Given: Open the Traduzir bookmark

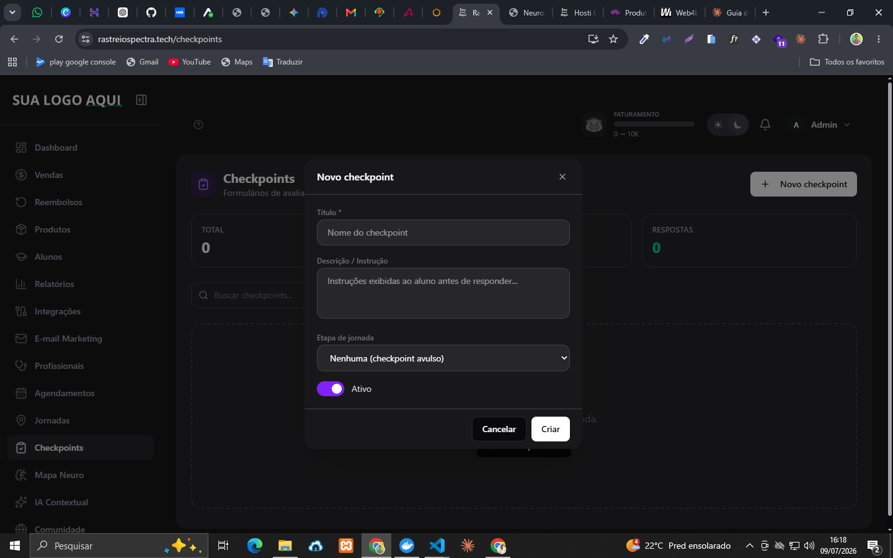Looking at the screenshot, I should (x=283, y=62).
